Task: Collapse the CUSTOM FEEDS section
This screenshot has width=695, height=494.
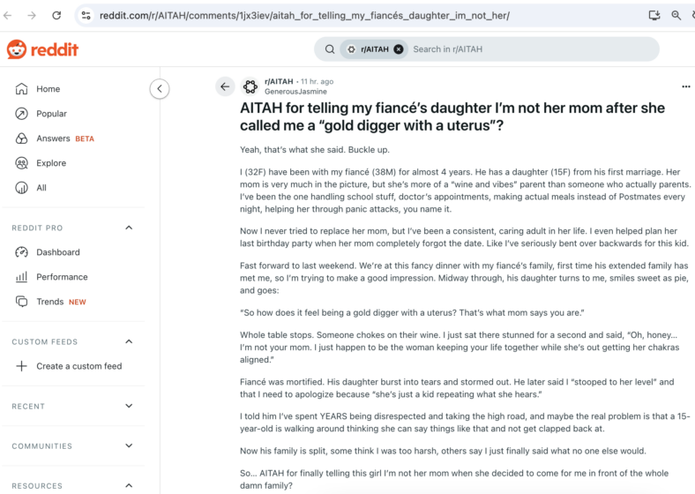Action: tap(129, 341)
